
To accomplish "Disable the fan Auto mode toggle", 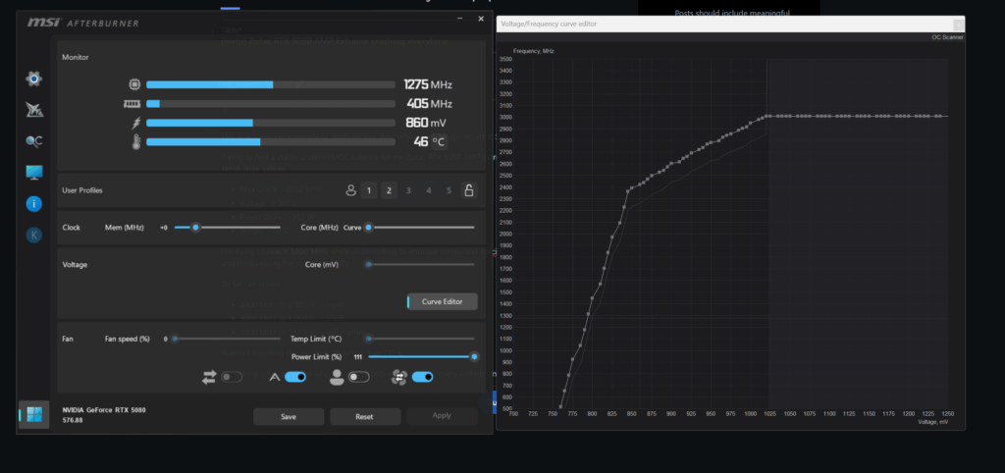I will coord(294,377).
